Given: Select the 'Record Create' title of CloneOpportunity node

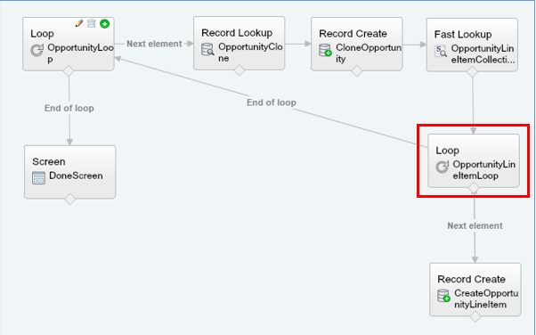Looking at the screenshot, I should click(x=353, y=34).
